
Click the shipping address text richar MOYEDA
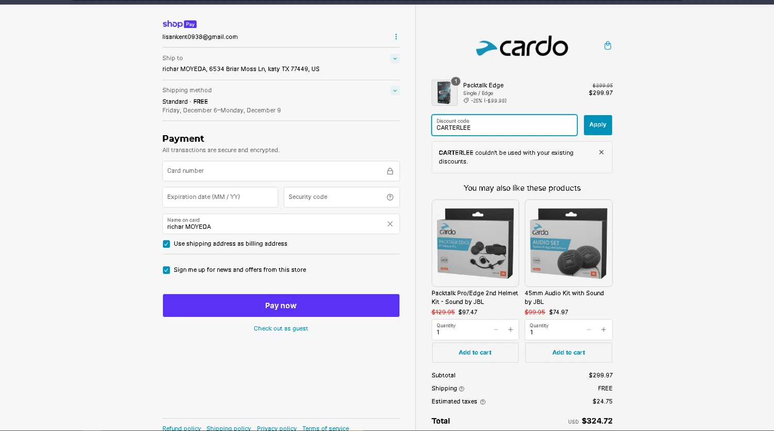coord(241,69)
